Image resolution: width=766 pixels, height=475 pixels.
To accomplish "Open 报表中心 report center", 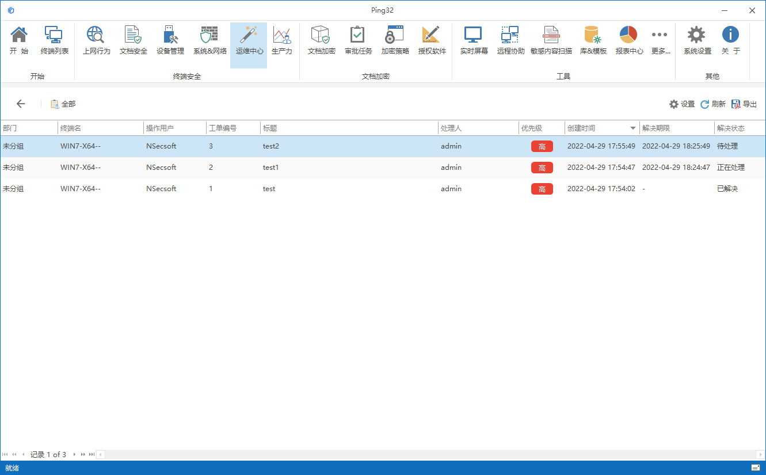I will click(629, 40).
